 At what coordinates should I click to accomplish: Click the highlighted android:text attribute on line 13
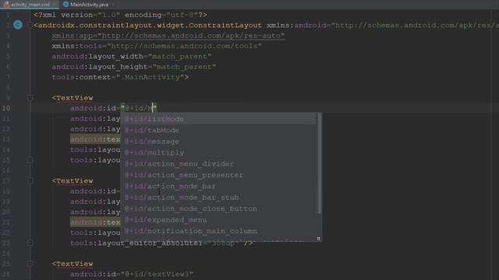tap(95, 139)
